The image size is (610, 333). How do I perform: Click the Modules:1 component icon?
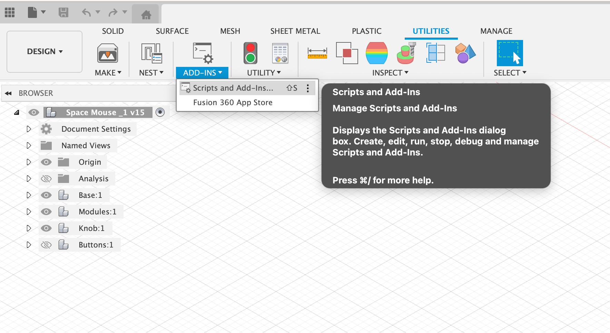[63, 212]
